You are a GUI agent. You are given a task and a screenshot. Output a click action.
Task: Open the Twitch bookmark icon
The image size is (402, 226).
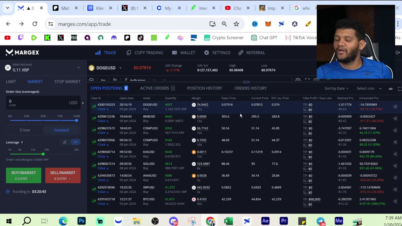[x=21, y=38]
